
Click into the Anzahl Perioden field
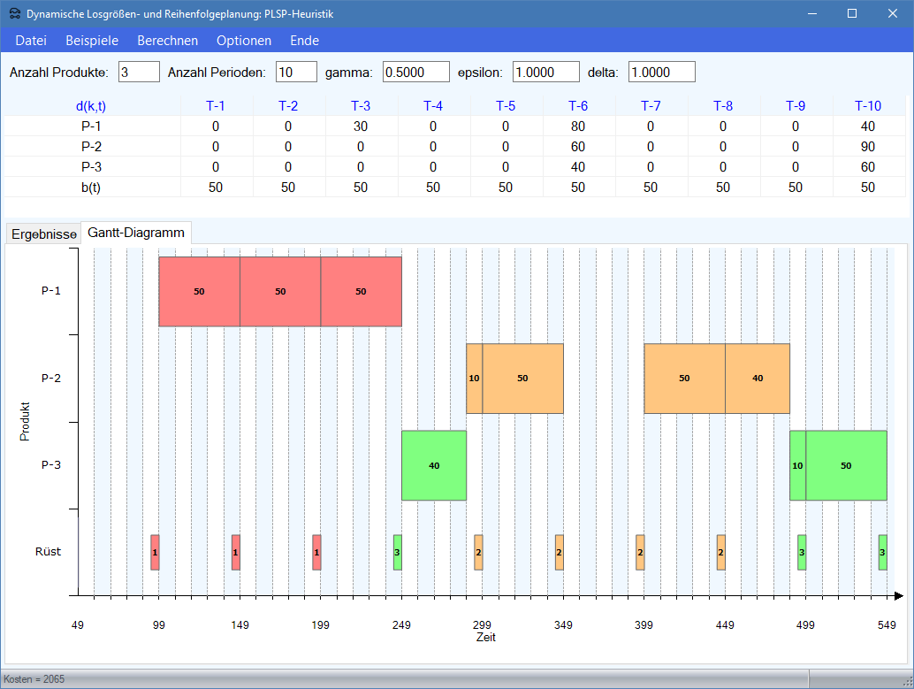tap(296, 72)
